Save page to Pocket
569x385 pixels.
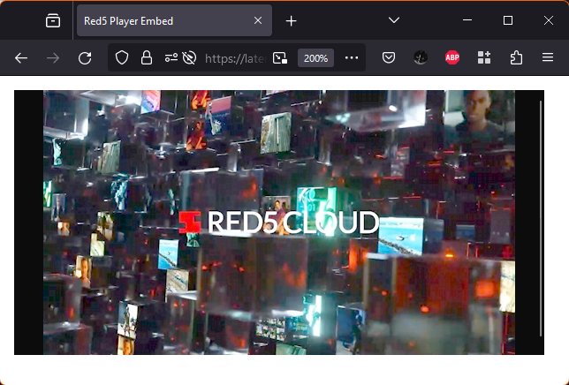click(x=389, y=57)
